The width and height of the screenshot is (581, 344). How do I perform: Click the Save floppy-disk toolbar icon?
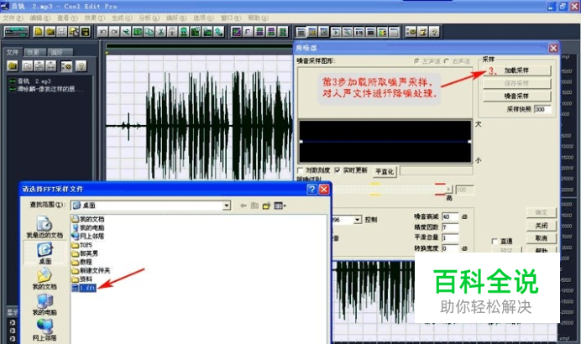(x=62, y=32)
